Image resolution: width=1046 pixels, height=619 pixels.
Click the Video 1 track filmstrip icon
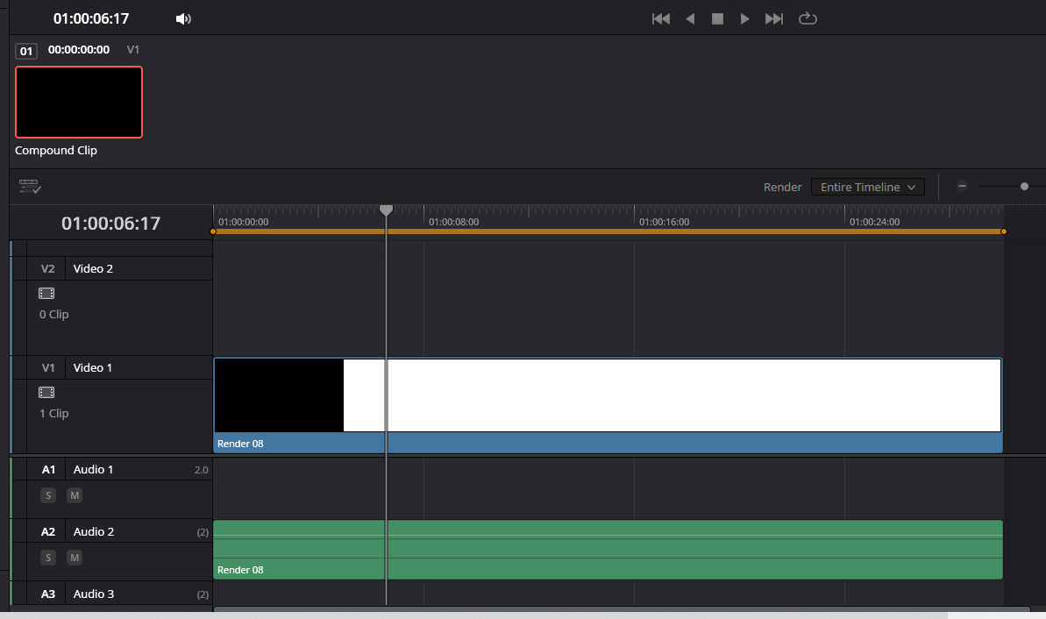pyautogui.click(x=46, y=393)
